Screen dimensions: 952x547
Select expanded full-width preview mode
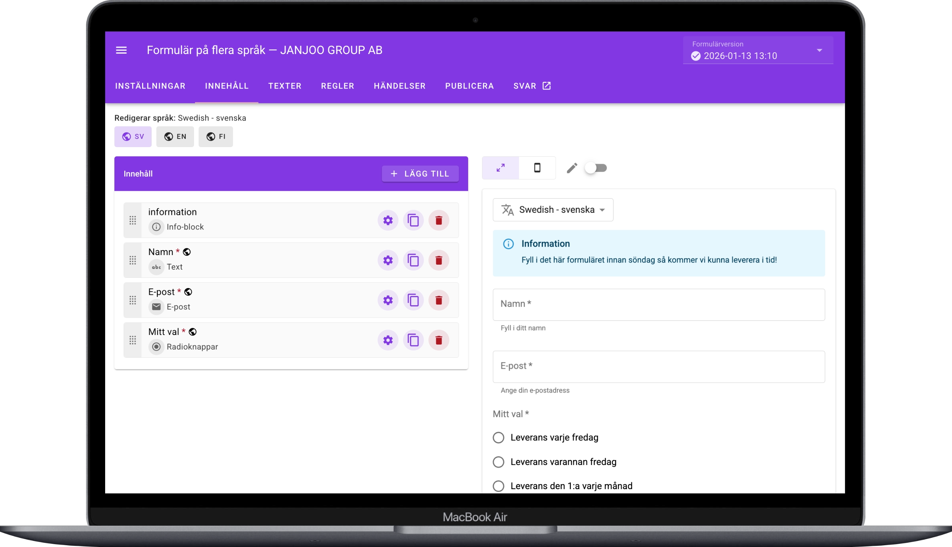pos(501,168)
